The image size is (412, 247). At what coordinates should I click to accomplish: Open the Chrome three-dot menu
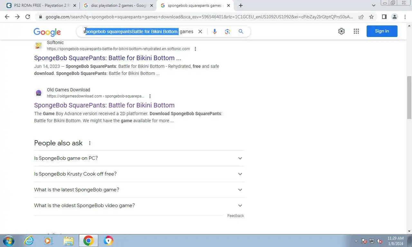[405, 17]
